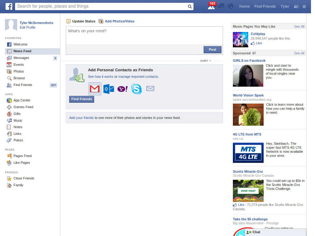Click the Sponsored megaphone icon
315x236 pixels.
[x=254, y=53]
